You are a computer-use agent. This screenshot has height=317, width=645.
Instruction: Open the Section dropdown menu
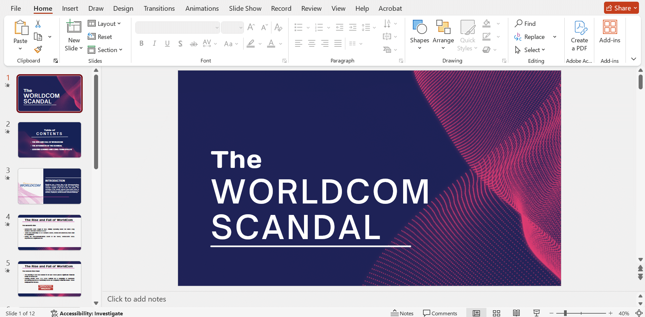(x=105, y=50)
